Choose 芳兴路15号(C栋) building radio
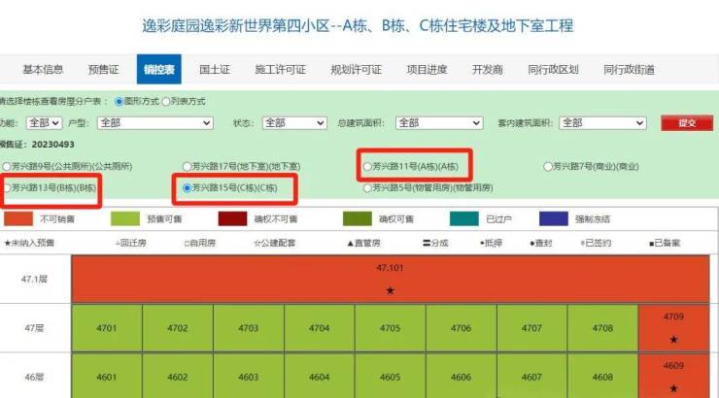This screenshot has width=719, height=398. 187,187
